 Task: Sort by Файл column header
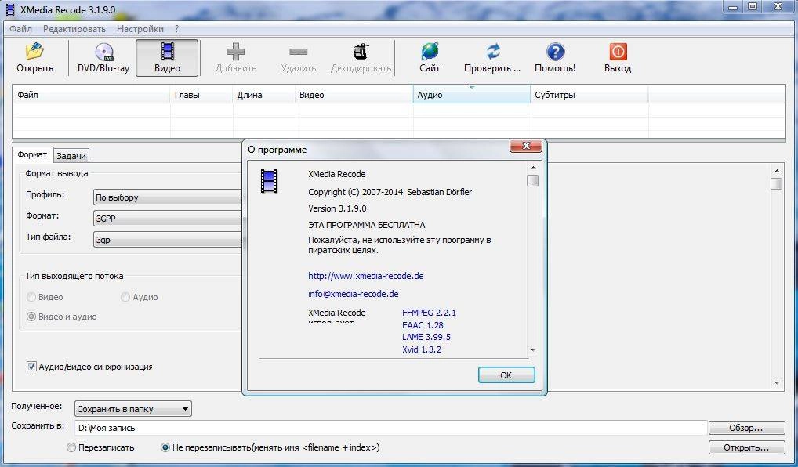(x=91, y=95)
